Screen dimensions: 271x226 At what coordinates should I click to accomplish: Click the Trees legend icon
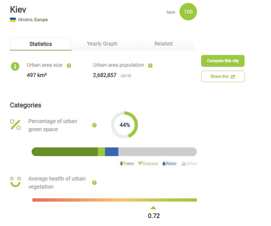pos(121,163)
